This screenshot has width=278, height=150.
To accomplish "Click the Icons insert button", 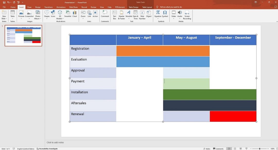I will point(53,13).
